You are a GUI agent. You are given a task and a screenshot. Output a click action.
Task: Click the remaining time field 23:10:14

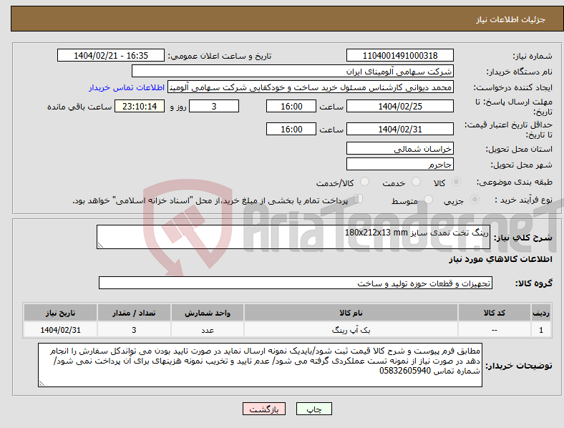140,107
